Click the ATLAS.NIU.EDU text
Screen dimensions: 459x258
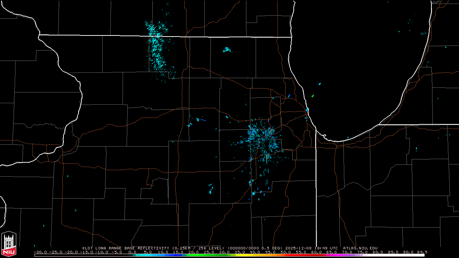[x=360, y=248]
